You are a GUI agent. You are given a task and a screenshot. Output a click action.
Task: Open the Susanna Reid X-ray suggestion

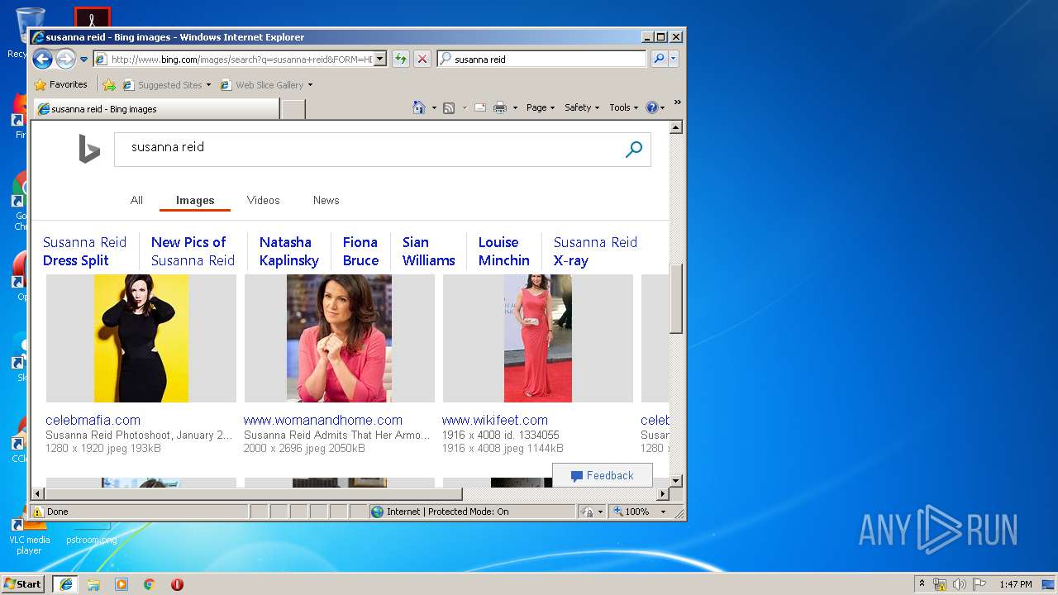[595, 251]
